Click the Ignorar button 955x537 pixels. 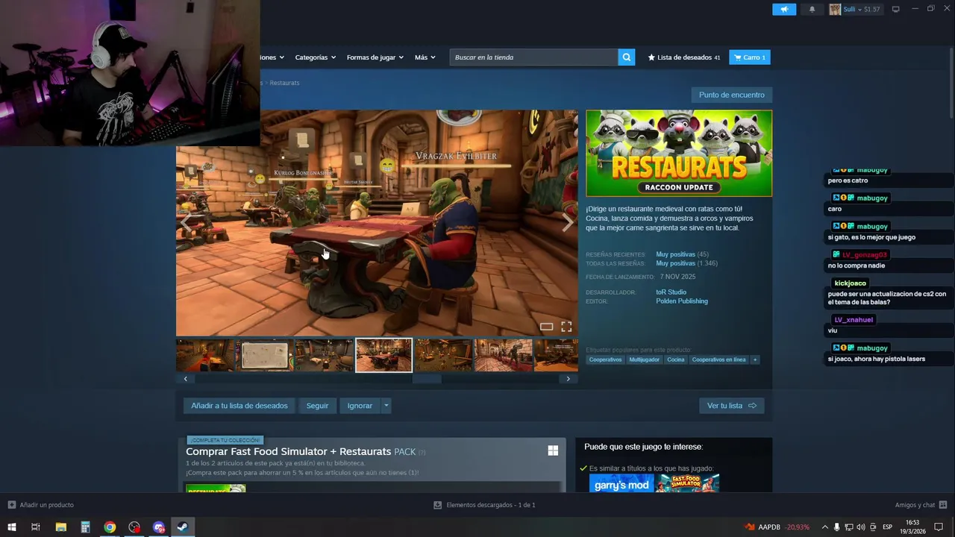[x=360, y=406]
